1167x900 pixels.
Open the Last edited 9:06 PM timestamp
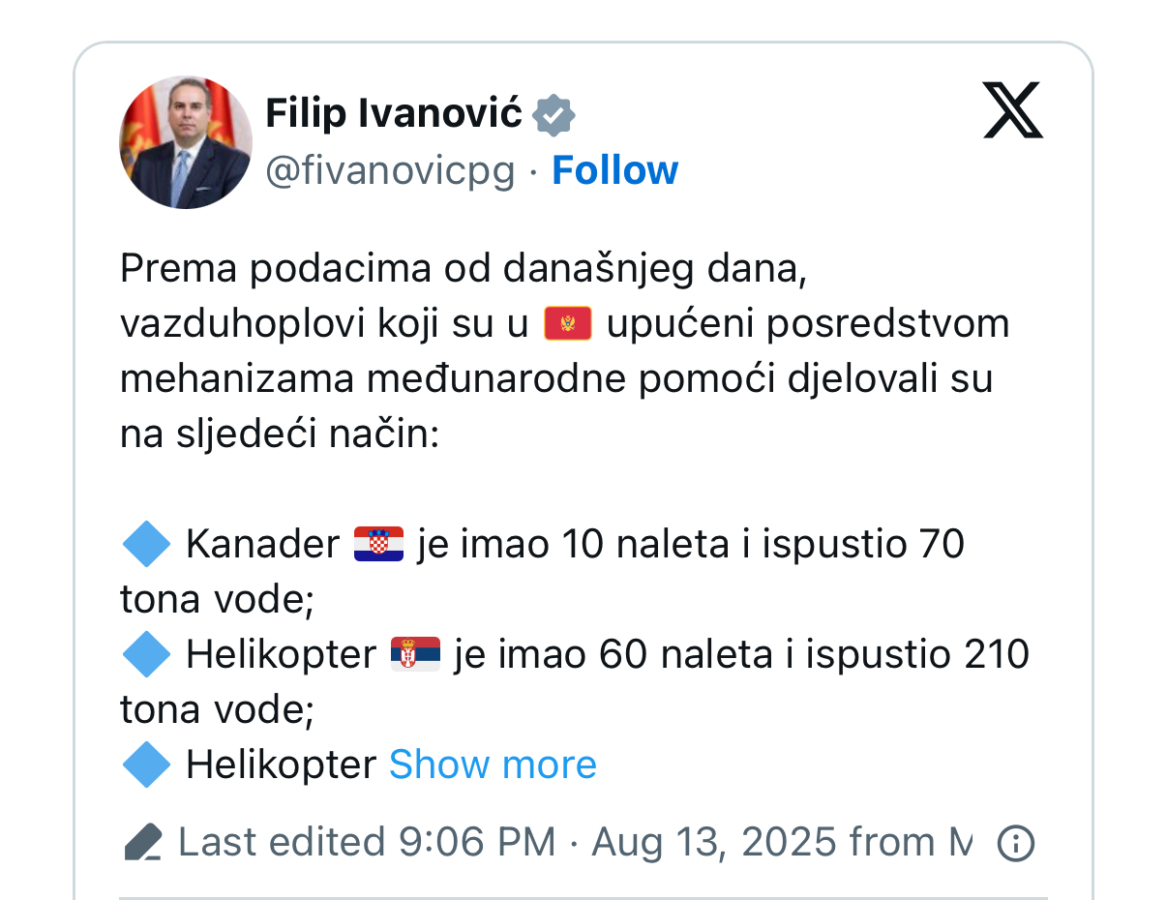tap(367, 843)
